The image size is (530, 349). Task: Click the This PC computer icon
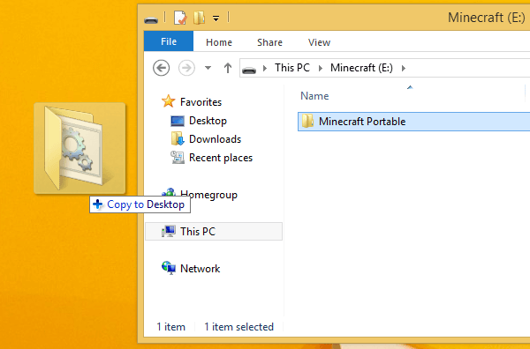(169, 231)
